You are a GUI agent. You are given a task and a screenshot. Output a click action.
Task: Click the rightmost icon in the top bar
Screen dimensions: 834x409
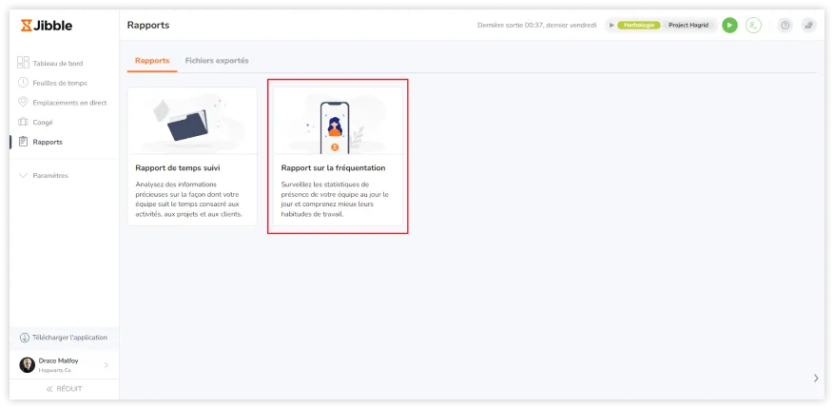(x=808, y=26)
